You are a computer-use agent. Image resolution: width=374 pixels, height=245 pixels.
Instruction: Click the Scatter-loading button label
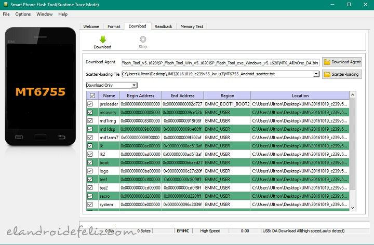click(345, 74)
